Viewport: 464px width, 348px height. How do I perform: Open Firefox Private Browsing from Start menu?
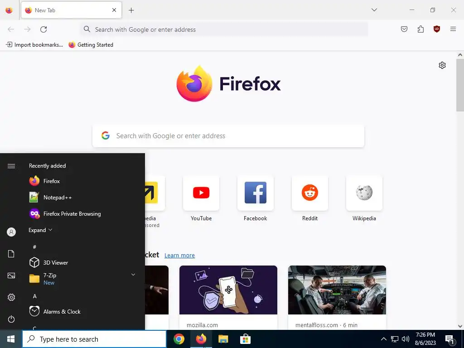pos(83,214)
